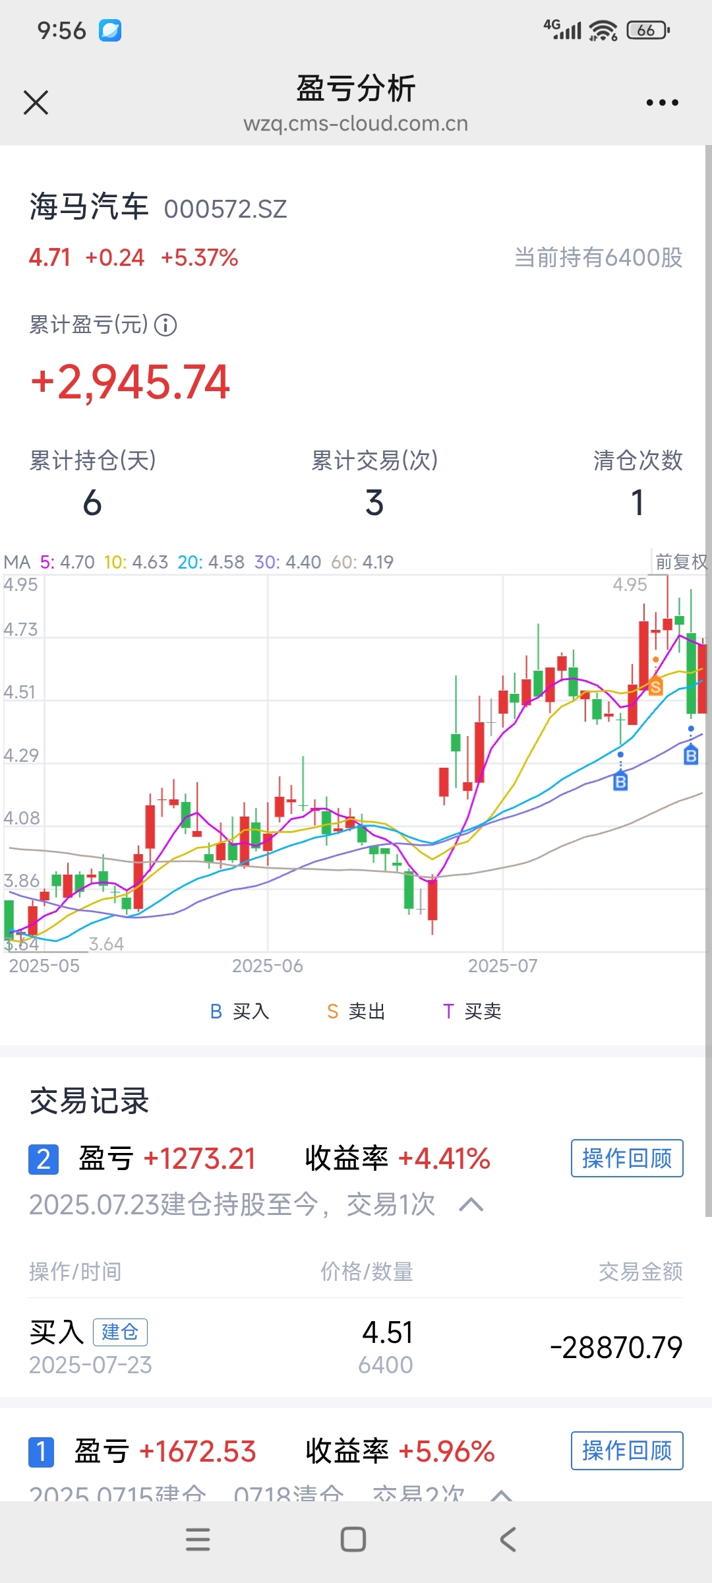Collapse trade record 1 with the chevron arrow
The width and height of the screenshot is (712, 1583).
click(x=502, y=1493)
